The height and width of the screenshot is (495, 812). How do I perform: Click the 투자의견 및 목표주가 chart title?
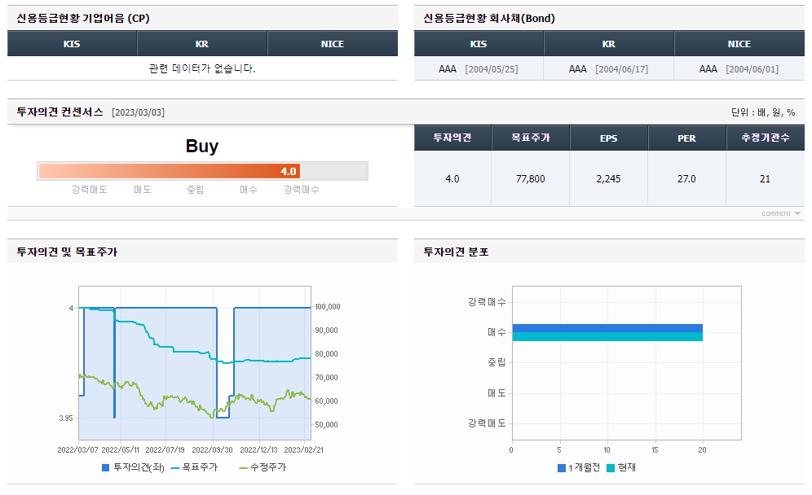click(67, 252)
